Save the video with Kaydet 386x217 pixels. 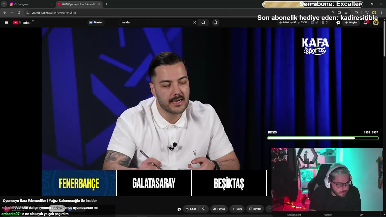tap(255, 209)
